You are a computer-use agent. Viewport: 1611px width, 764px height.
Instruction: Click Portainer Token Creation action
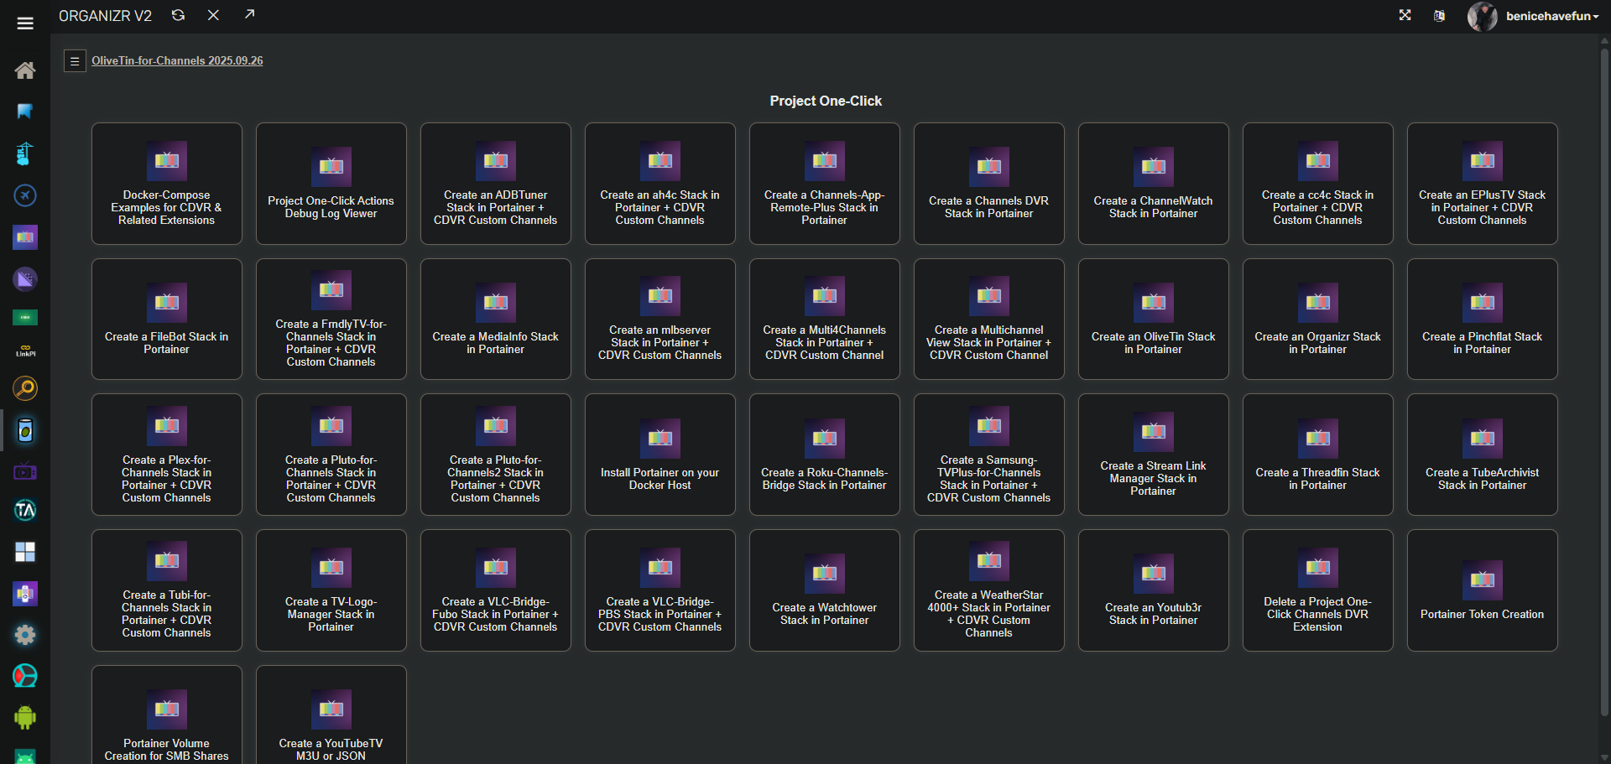(x=1482, y=590)
